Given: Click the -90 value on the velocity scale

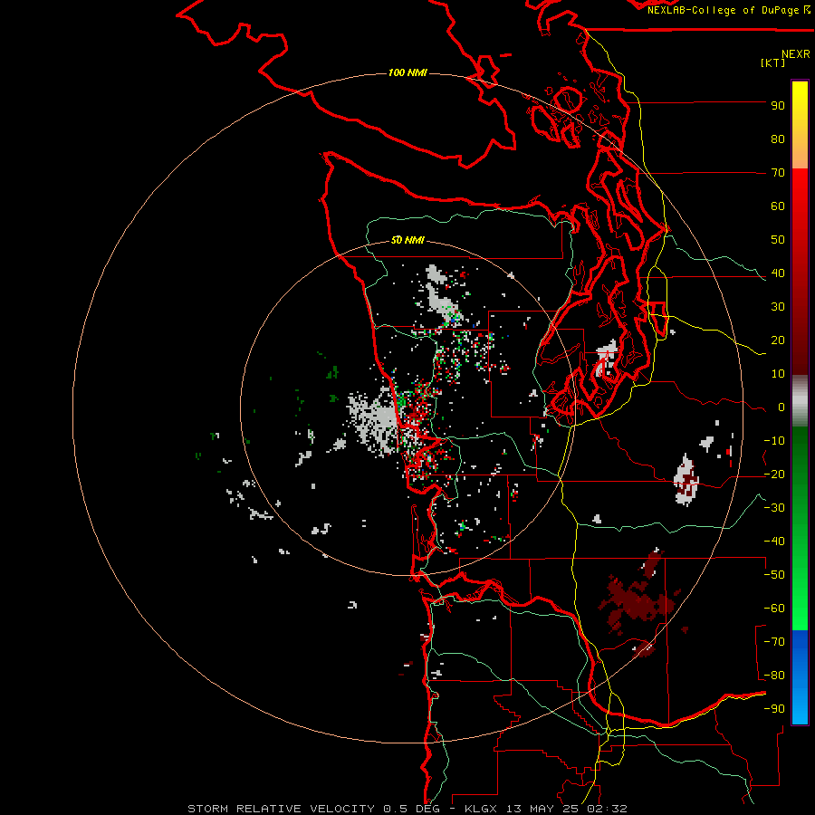Looking at the screenshot, I should (774, 708).
